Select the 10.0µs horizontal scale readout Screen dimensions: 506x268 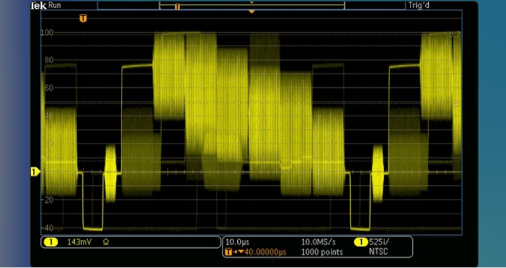click(x=238, y=242)
